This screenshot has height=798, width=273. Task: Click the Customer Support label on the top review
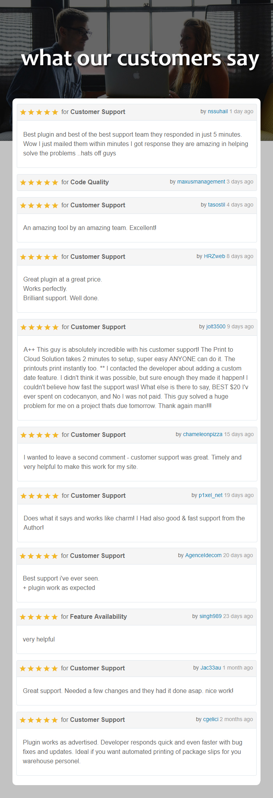point(97,112)
